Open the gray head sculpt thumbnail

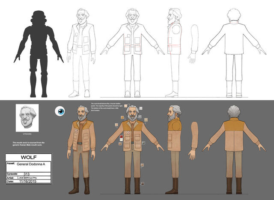(27, 118)
